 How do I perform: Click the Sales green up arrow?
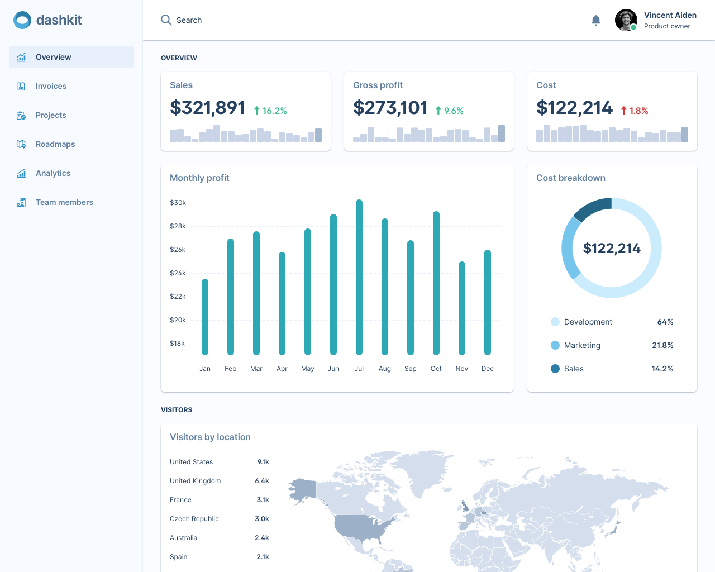click(x=257, y=111)
